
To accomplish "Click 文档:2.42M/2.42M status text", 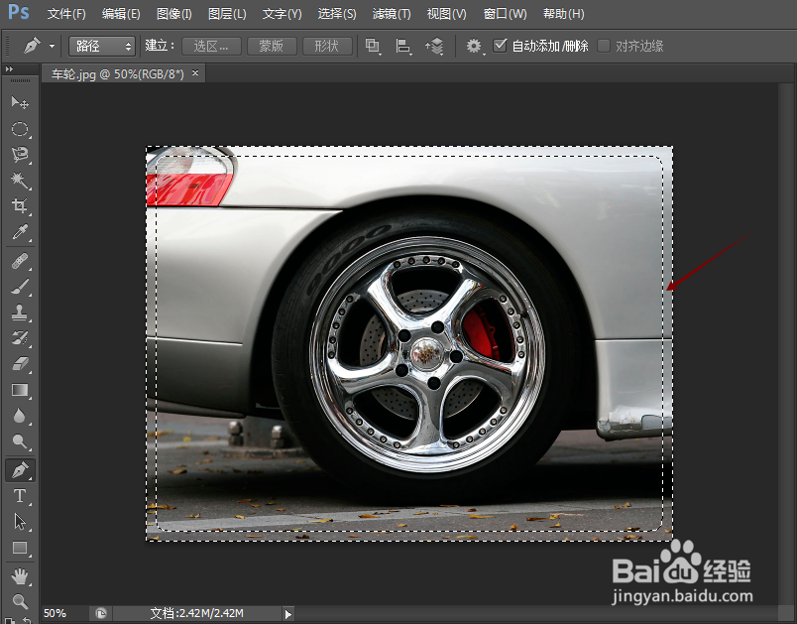I will (x=197, y=613).
